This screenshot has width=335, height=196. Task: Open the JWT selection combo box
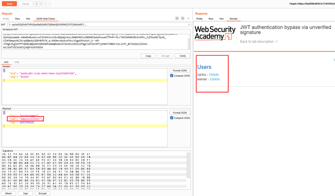pos(99,25)
